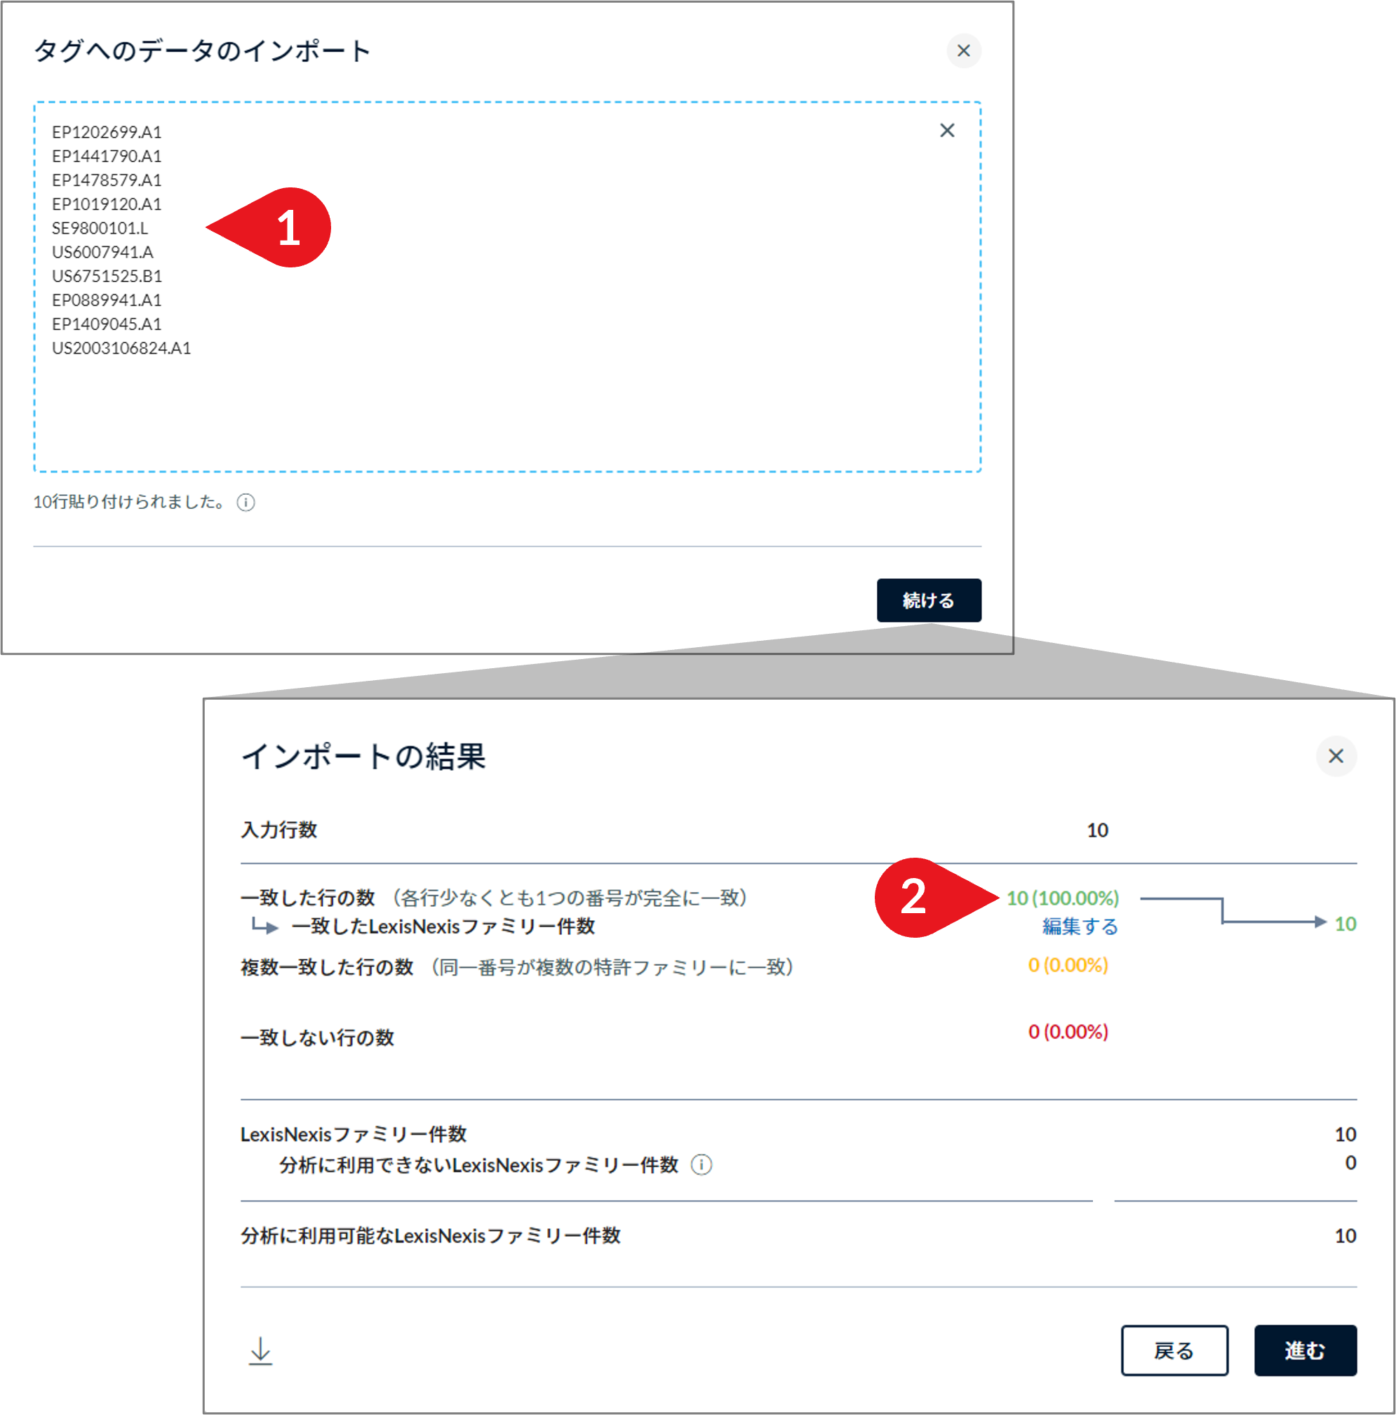Click the red 0 (0.00%) unmatched value
Screen dimensions: 1396x1415
[x=1068, y=1032]
